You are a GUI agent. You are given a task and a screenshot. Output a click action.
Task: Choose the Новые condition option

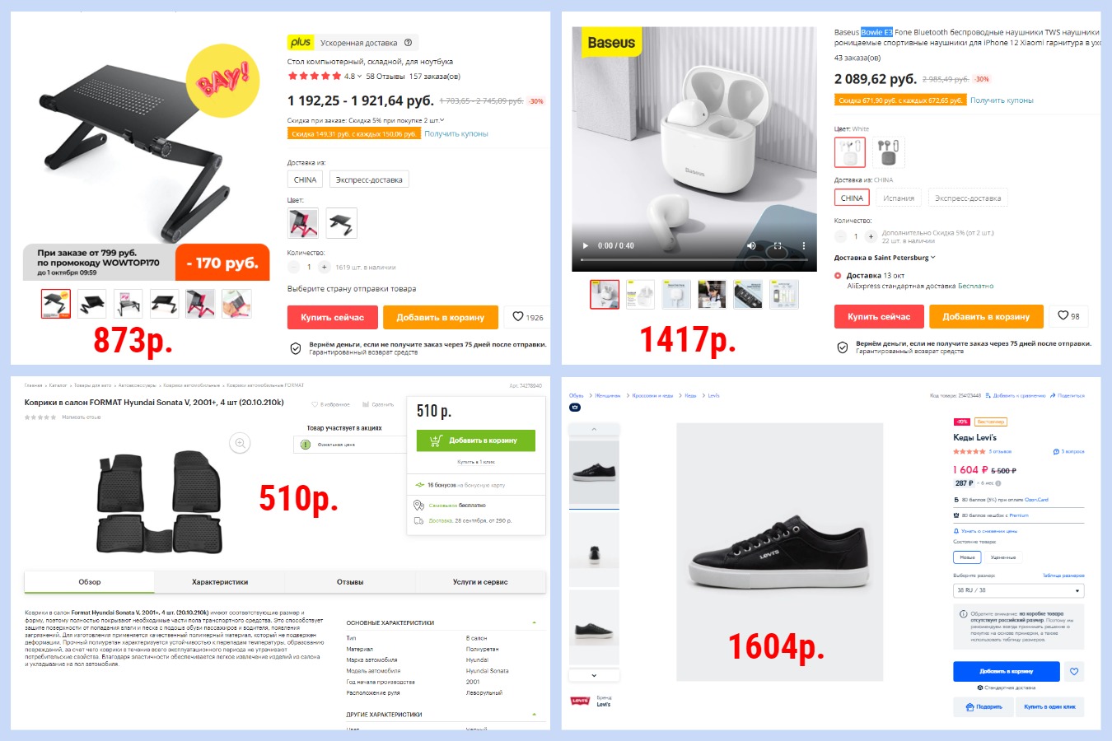pos(967,557)
